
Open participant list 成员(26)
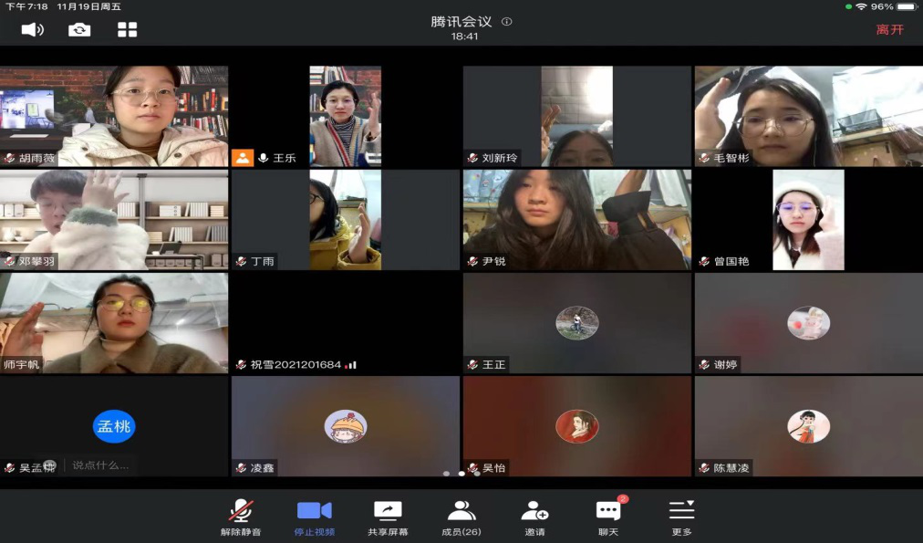click(x=461, y=517)
